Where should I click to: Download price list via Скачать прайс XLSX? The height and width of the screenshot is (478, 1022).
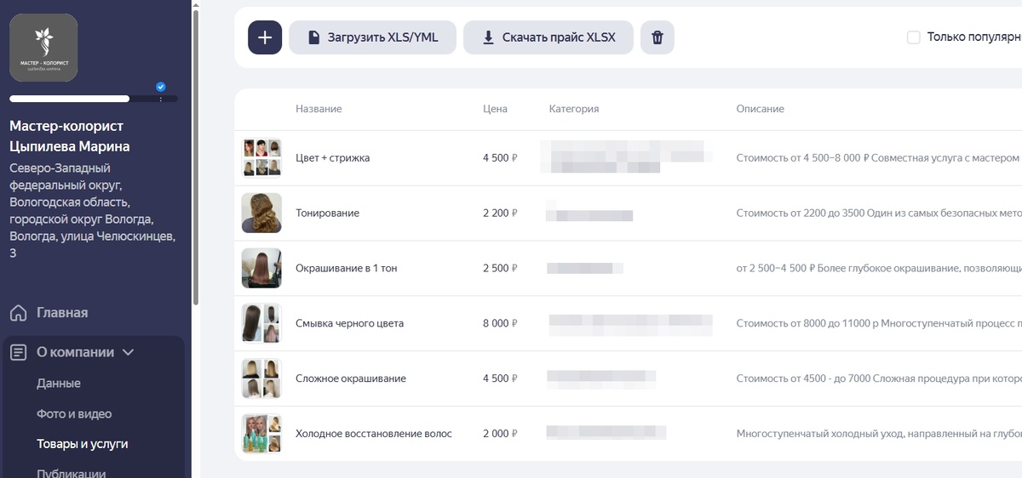pyautogui.click(x=548, y=37)
